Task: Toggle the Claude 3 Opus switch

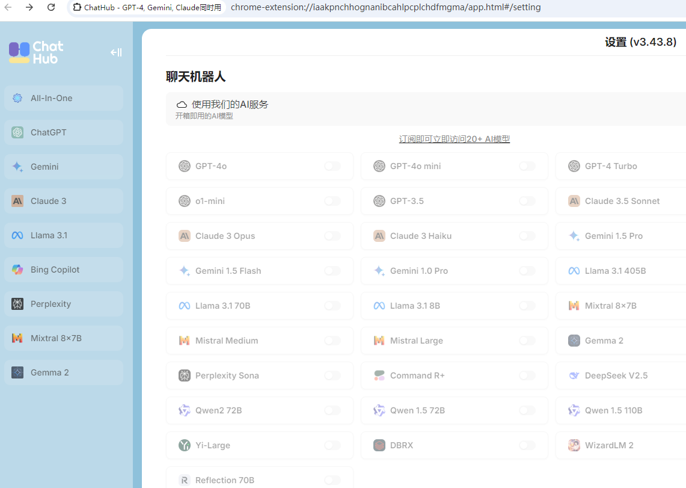Action: (332, 236)
